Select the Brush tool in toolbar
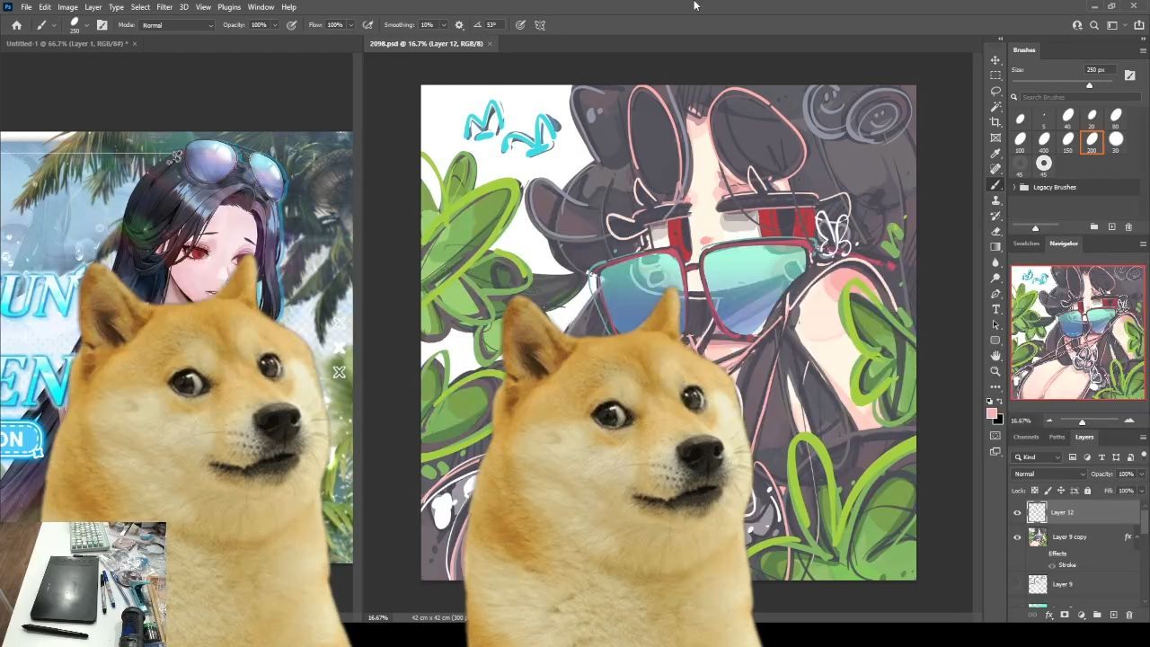 (x=995, y=184)
